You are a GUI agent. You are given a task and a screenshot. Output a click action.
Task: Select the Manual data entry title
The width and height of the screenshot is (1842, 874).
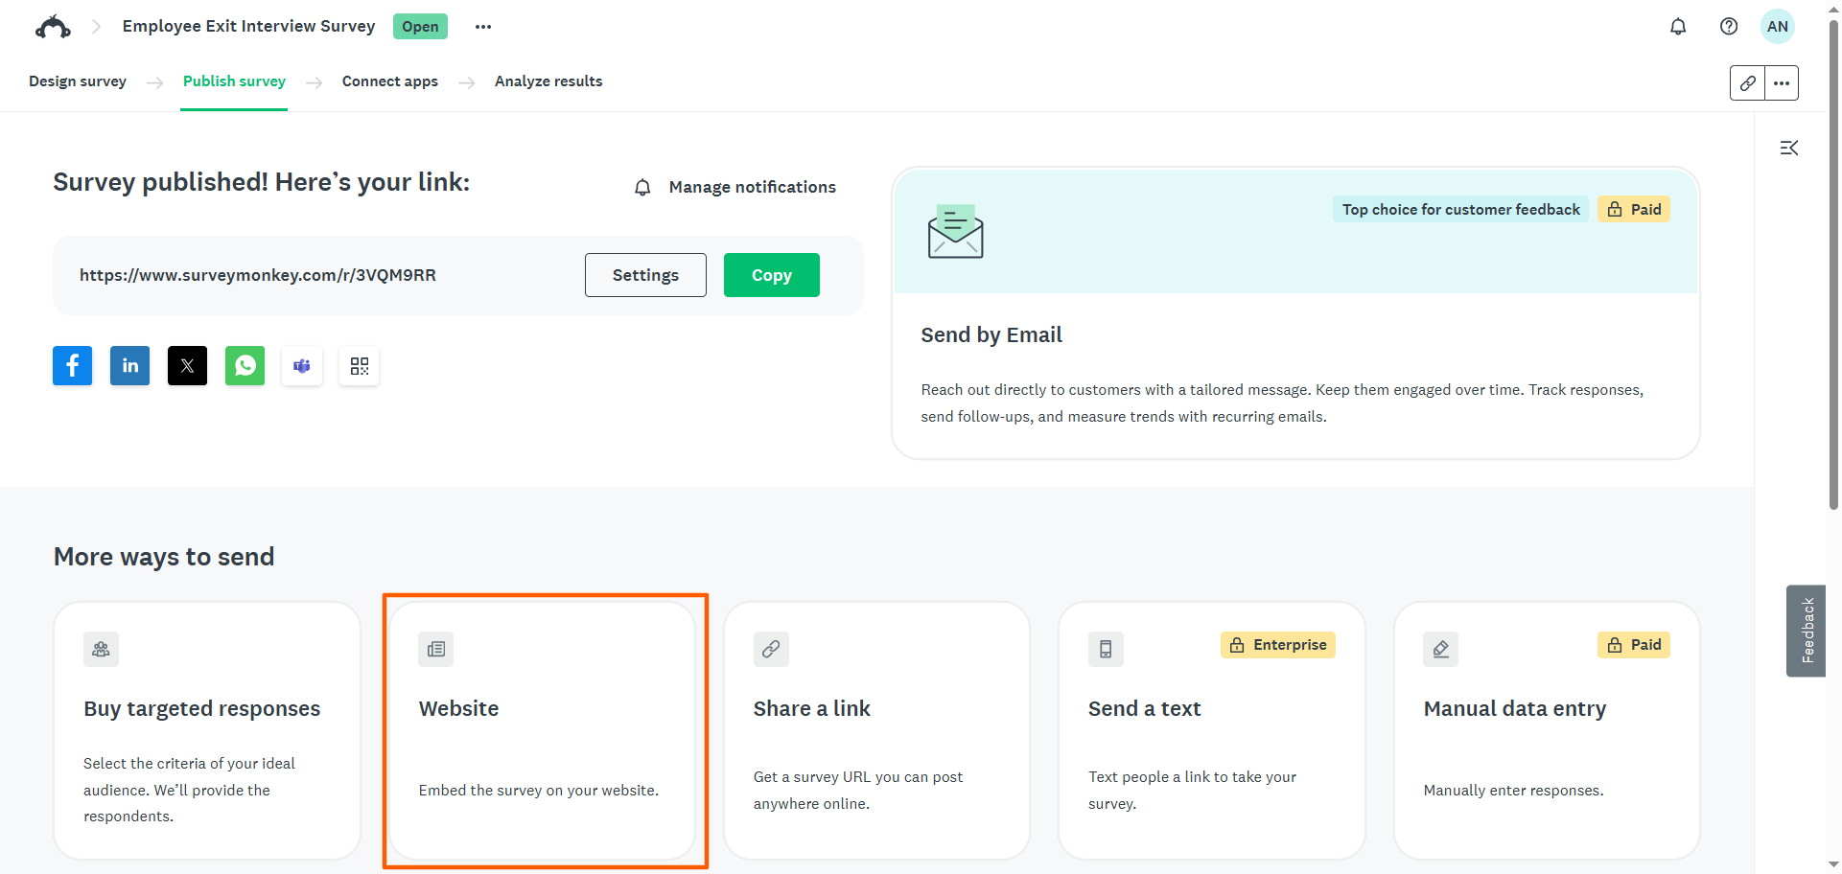click(1515, 709)
